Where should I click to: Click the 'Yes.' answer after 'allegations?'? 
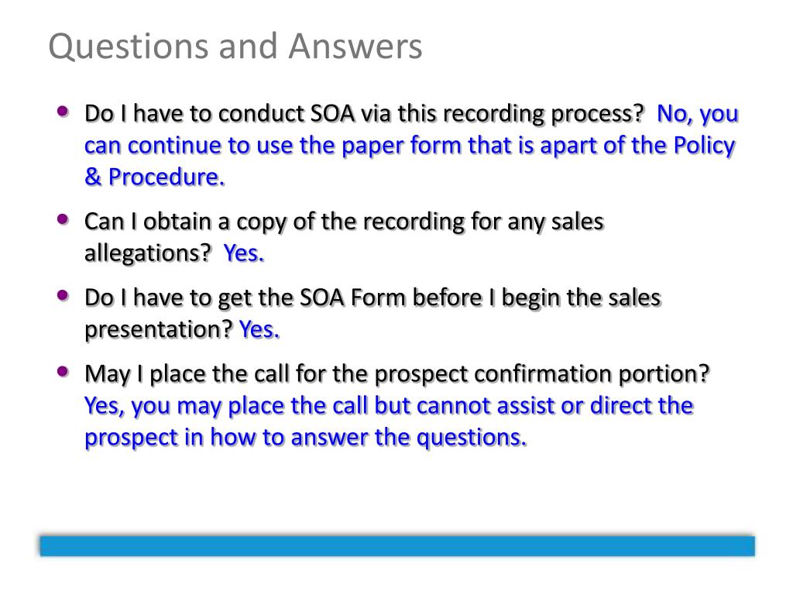click(244, 253)
